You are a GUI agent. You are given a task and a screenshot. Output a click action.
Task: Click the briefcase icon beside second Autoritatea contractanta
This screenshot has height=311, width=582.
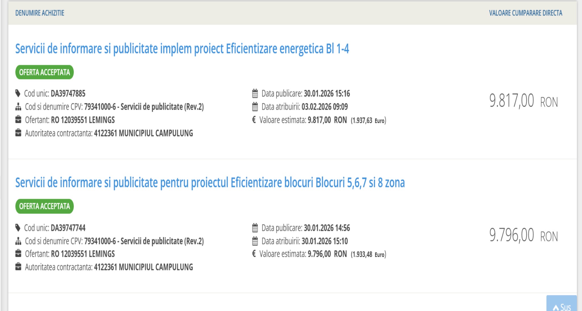tap(18, 267)
